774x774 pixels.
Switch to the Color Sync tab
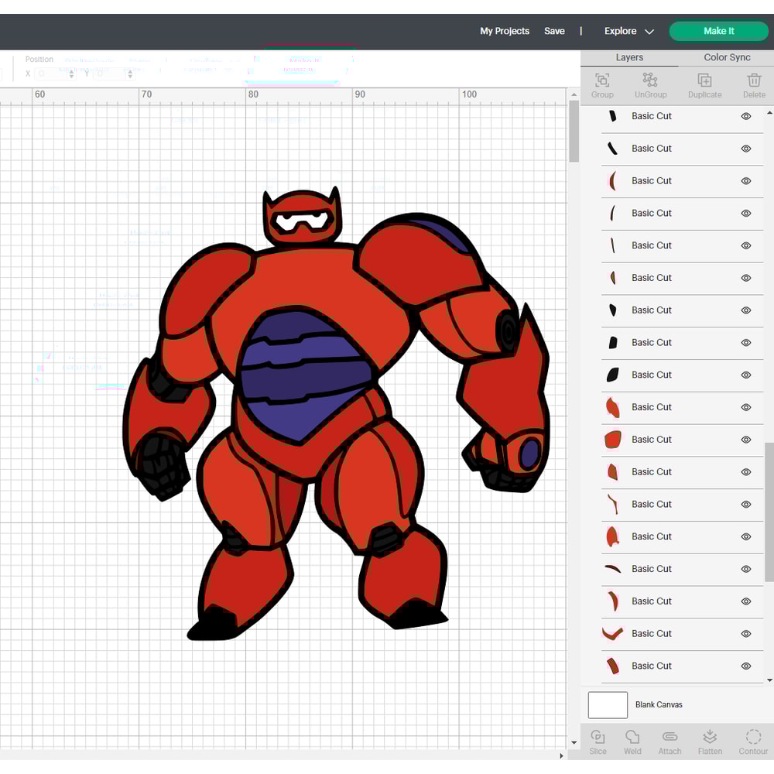coord(726,57)
